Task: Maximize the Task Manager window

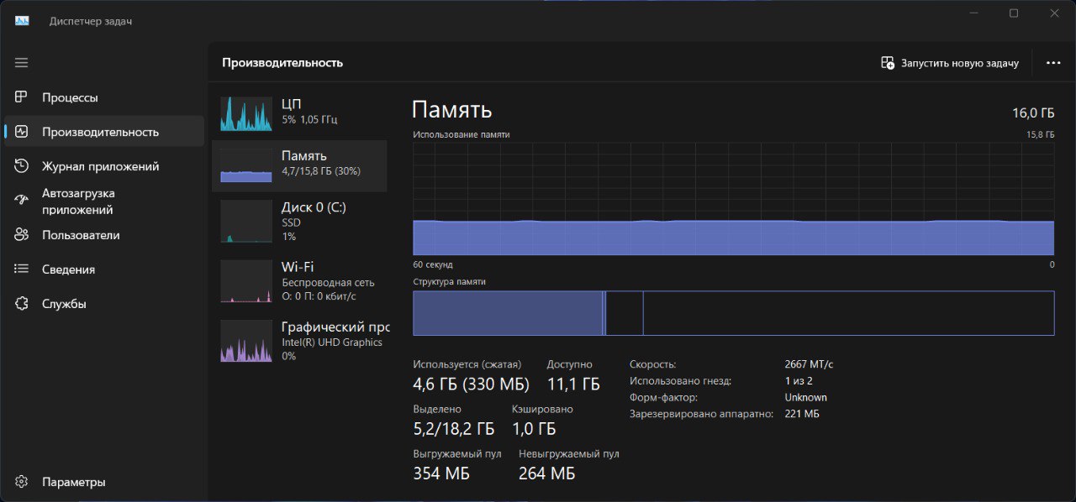Action: [1014, 13]
